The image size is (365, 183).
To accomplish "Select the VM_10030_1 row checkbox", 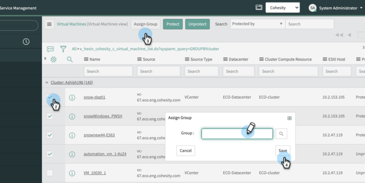I will point(50,173).
